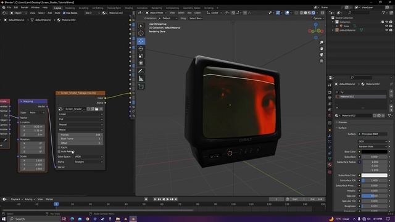
Task: Open the Material properties tab icon
Action: (330, 165)
